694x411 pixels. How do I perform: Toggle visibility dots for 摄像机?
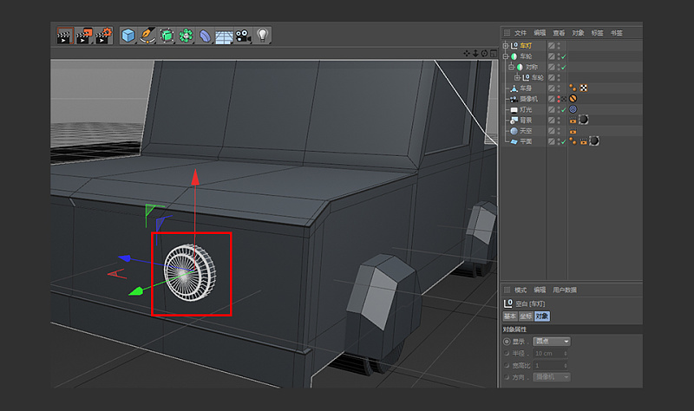(x=559, y=99)
